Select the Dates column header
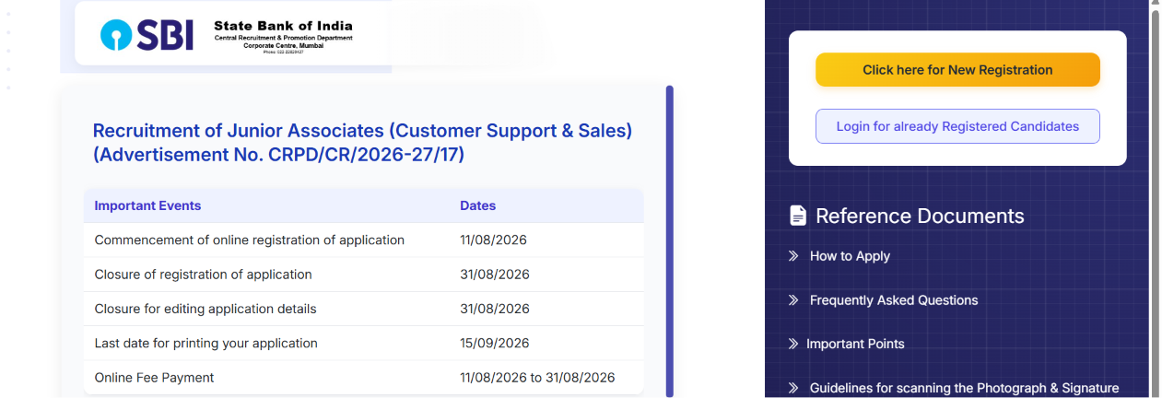Screen dimensions: 1162x398 (x=477, y=205)
